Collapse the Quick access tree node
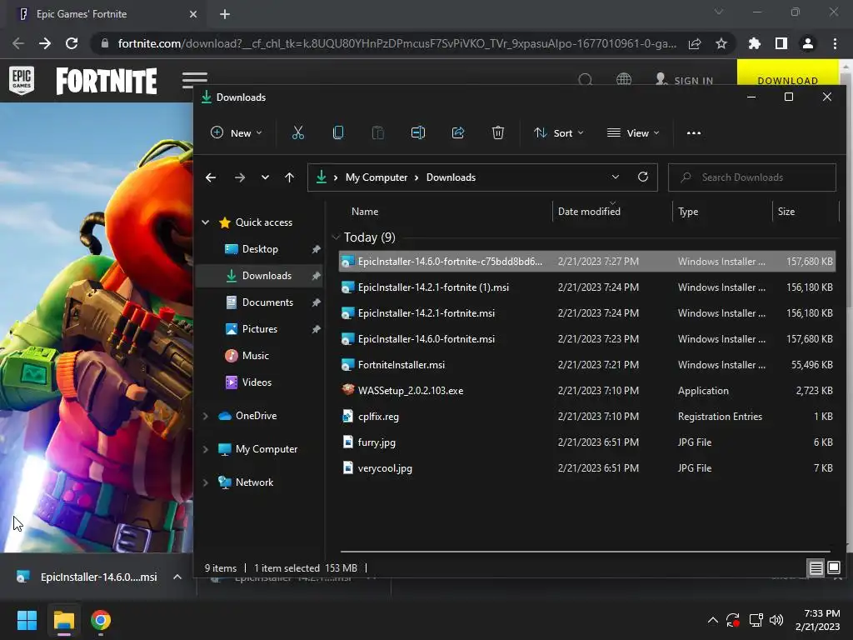The image size is (853, 640). click(206, 222)
